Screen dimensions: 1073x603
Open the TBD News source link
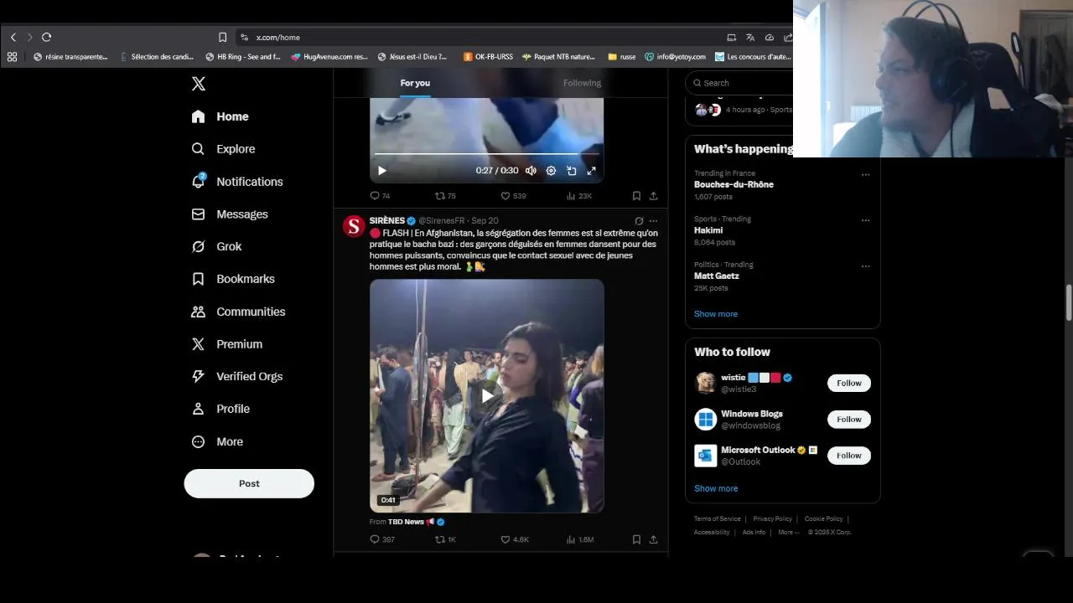406,522
